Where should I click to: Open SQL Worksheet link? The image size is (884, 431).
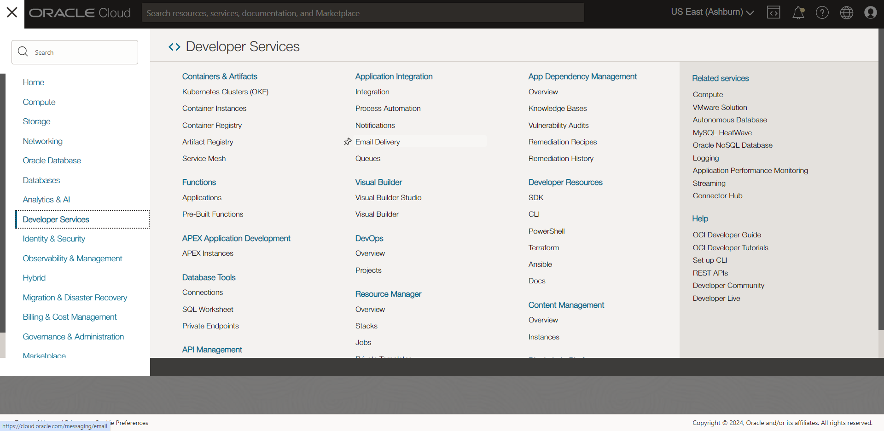208,309
